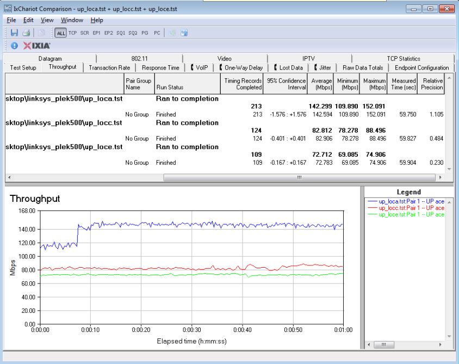Switch to the Response Time tab
The image size is (459, 364).
[160, 67]
